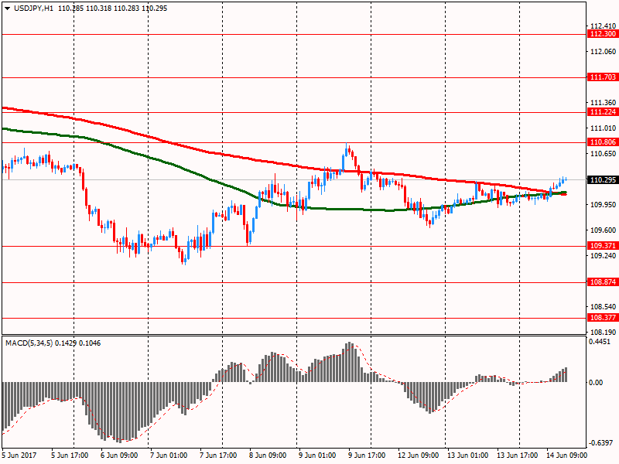The height and width of the screenshot is (464, 619).
Task: Select the MACD scale value 0.4451
Action: point(600,342)
